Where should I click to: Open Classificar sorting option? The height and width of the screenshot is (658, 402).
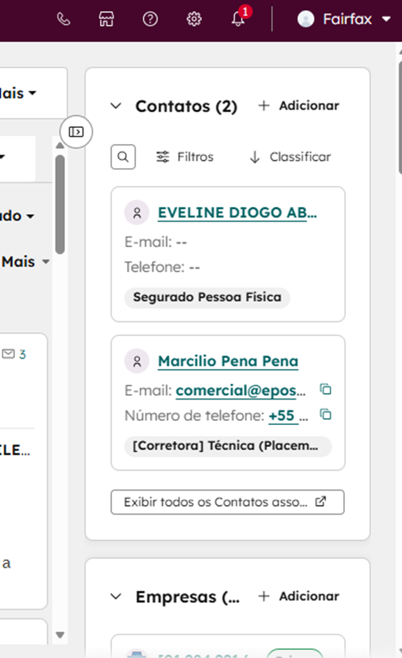pos(290,157)
